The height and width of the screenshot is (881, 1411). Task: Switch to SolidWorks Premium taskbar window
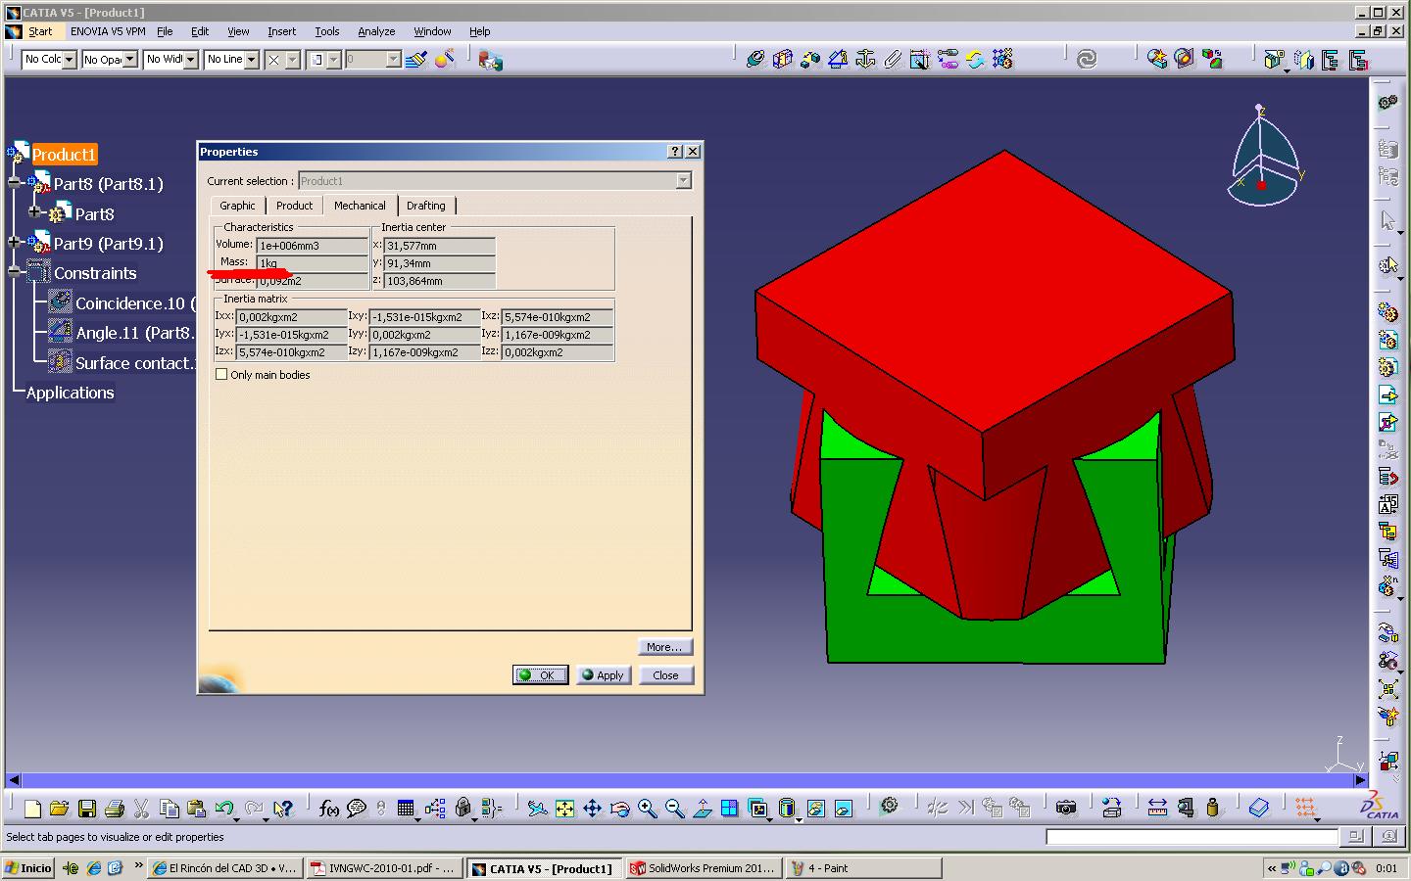click(703, 868)
